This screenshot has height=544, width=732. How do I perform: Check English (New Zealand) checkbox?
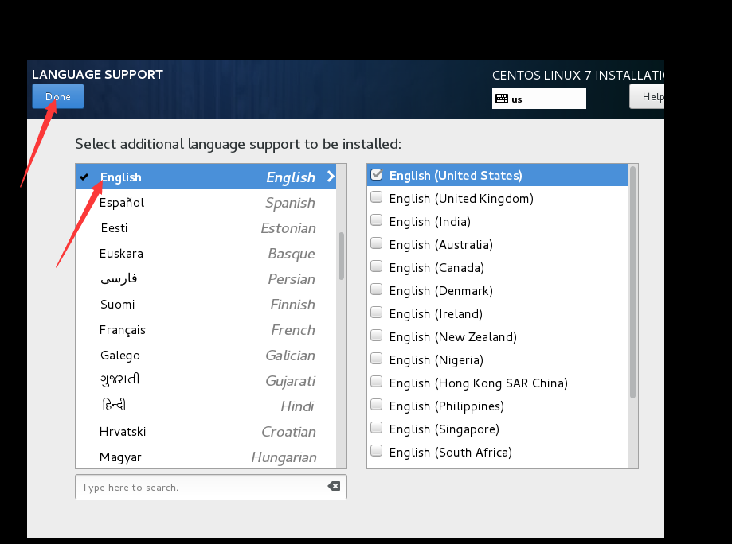point(376,336)
